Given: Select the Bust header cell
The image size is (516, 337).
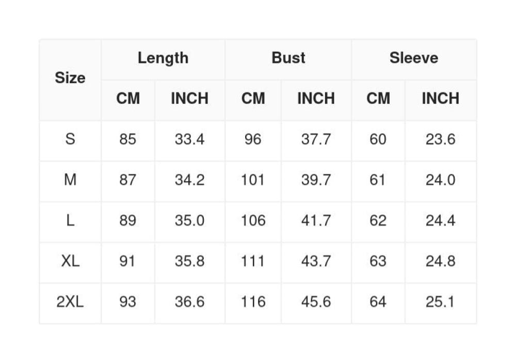Looking at the screenshot, I should coord(288,59).
